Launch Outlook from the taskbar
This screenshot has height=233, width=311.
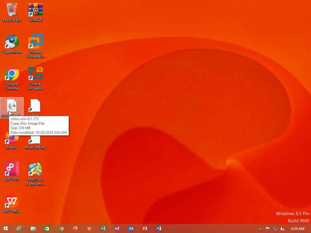click(x=131, y=228)
